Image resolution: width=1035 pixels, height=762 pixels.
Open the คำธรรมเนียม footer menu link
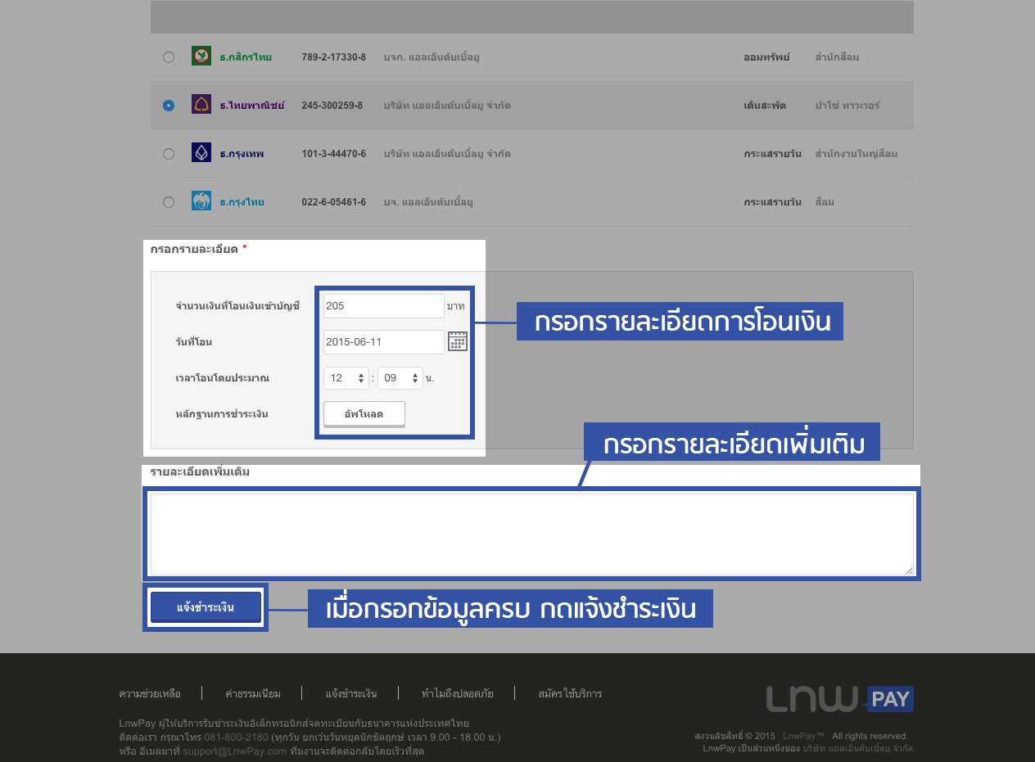253,693
